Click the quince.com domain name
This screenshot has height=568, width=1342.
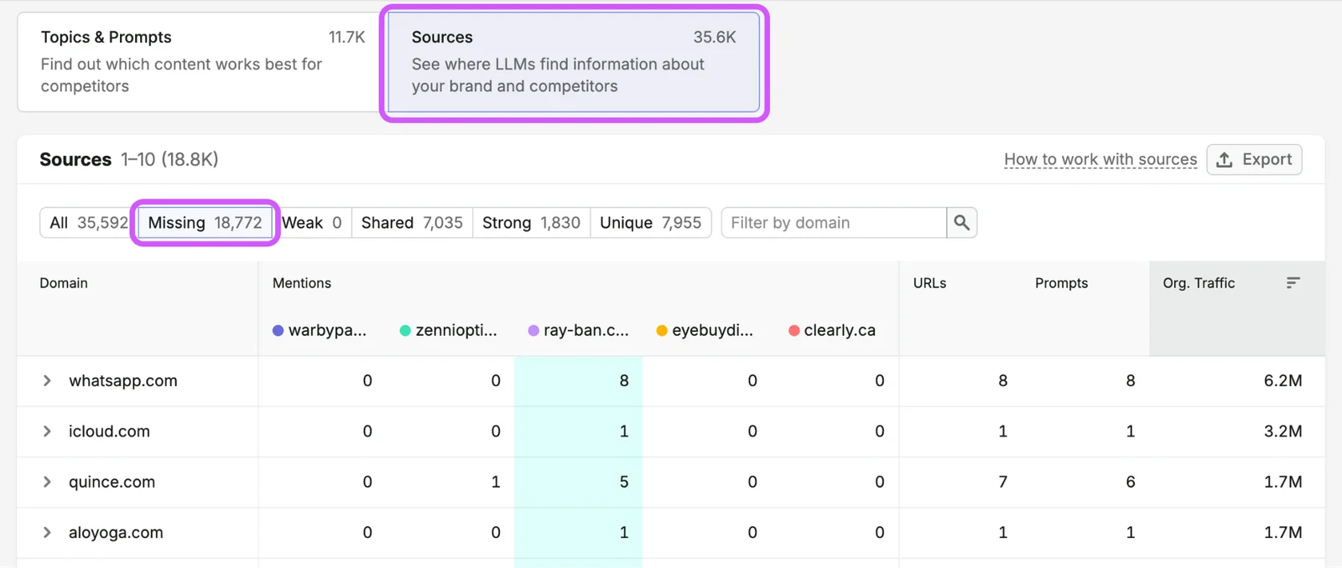pyautogui.click(x=112, y=482)
